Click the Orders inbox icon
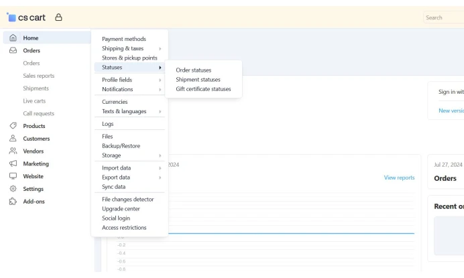 [x=13, y=50]
